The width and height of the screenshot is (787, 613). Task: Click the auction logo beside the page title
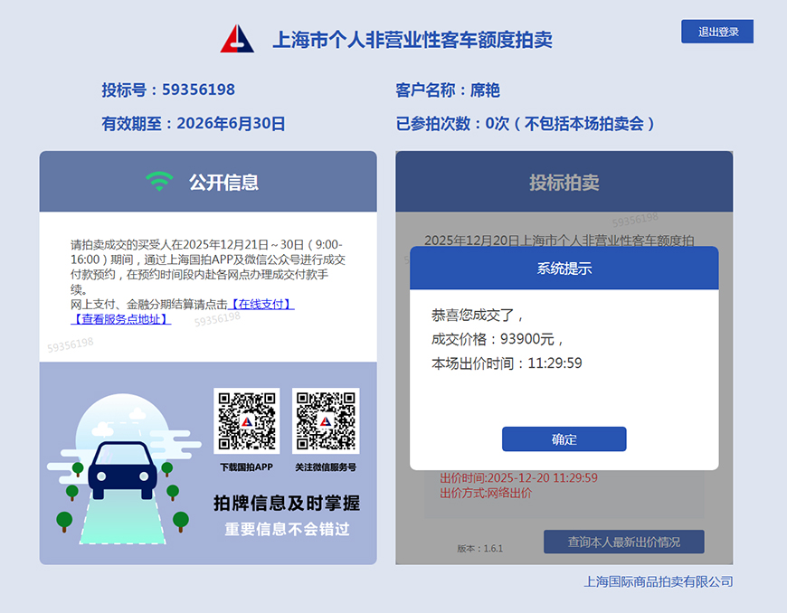(237, 39)
